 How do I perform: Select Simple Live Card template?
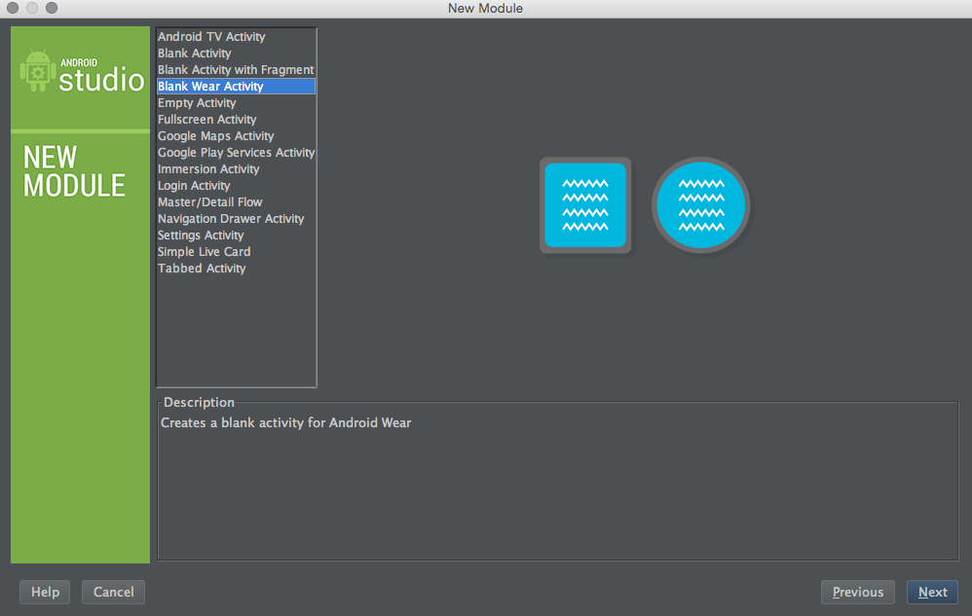tap(236, 252)
